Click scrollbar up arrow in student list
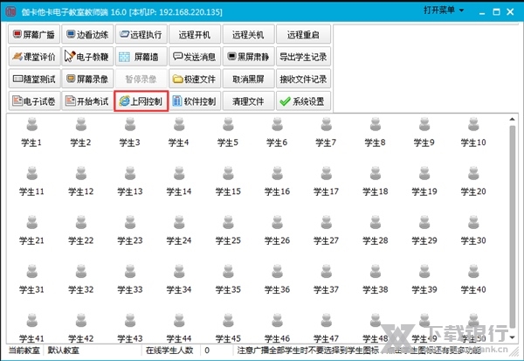 tap(512, 119)
